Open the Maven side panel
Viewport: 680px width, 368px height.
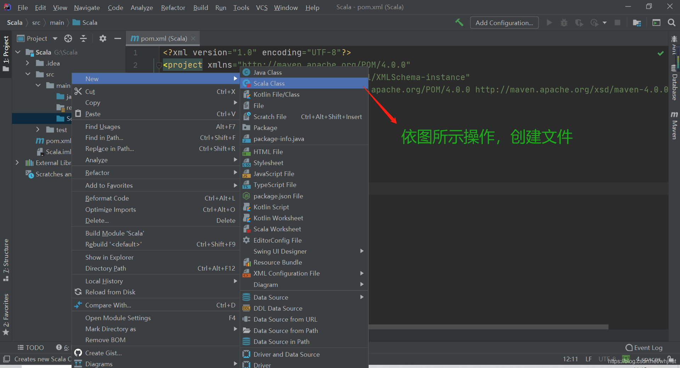(674, 125)
